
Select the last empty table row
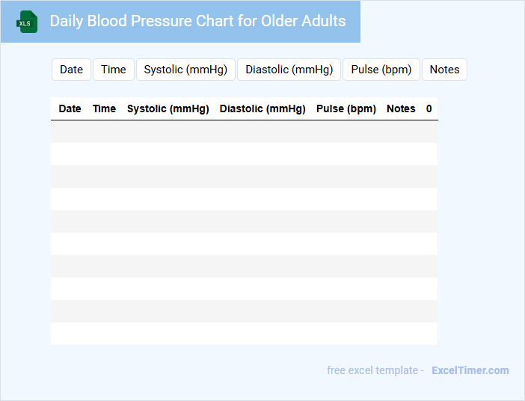244,334
